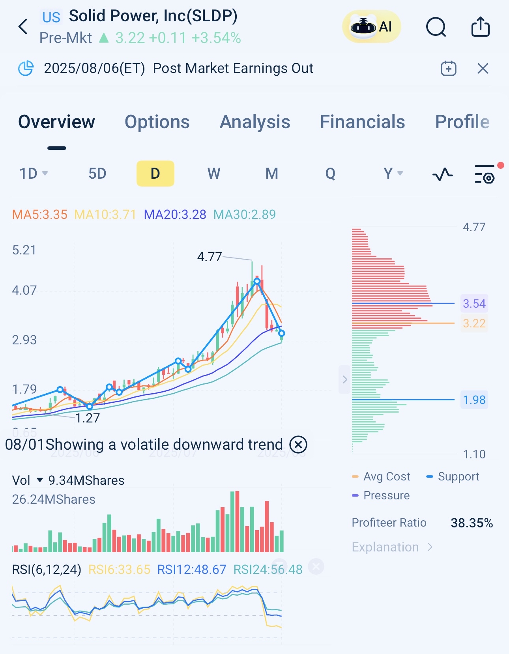Expand the 1D interval dropdown
Screen dimensions: 509x654
point(34,174)
